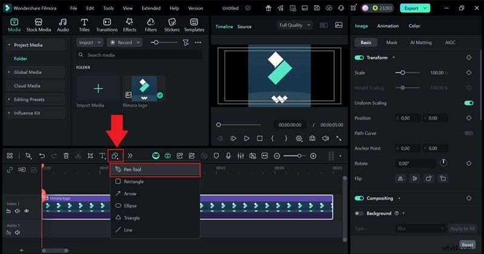Open the Export dropdown arrow
The image size is (484, 254).
tap(425, 8)
